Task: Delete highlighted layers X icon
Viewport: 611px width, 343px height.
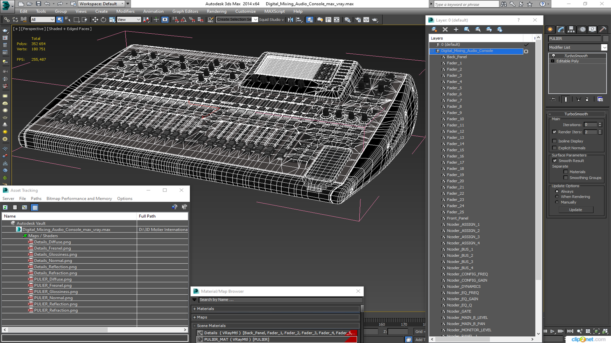Action: pyautogui.click(x=445, y=29)
